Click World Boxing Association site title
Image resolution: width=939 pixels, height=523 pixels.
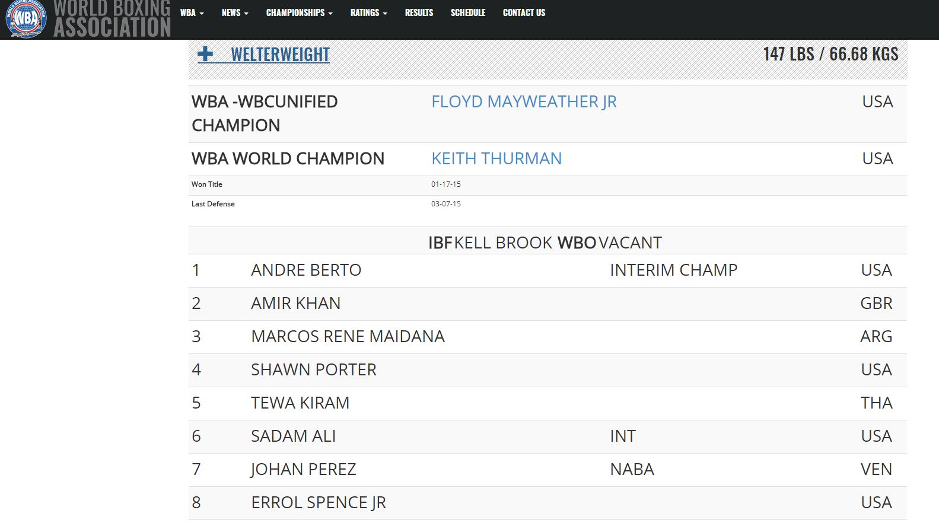[112, 18]
